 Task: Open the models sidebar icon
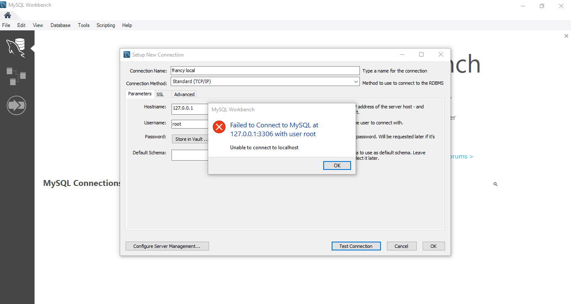click(16, 76)
